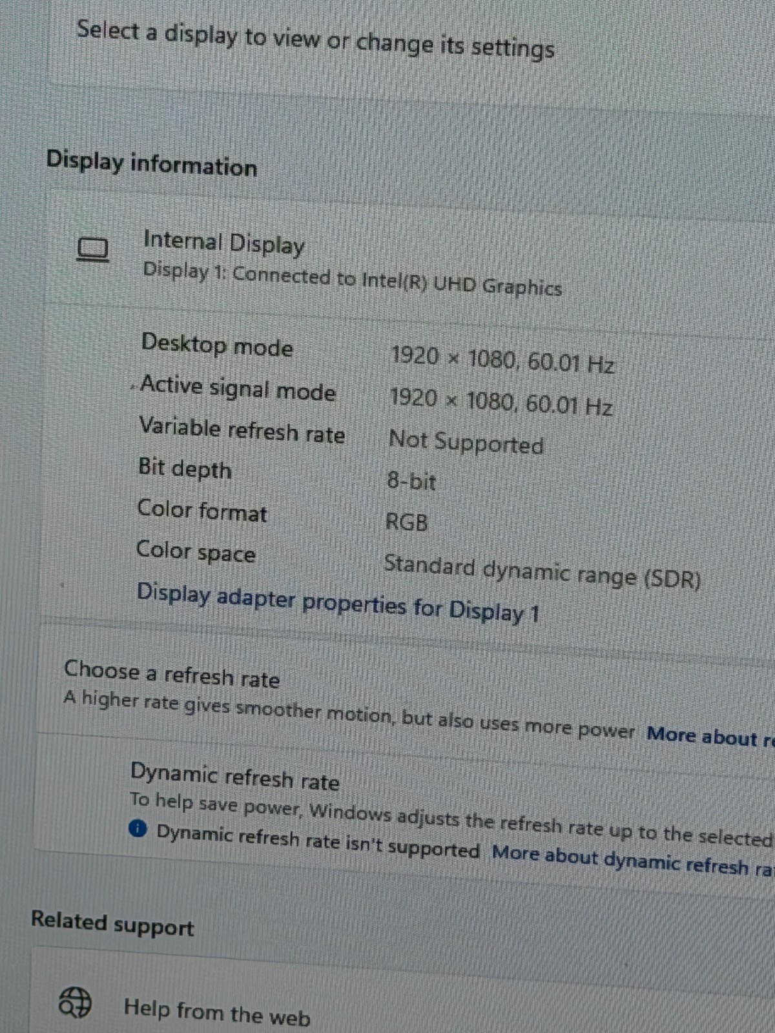775x1033 pixels.
Task: Click the Bit depth label
Action: click(x=185, y=468)
